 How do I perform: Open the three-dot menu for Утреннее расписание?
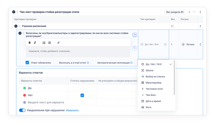tap(200, 26)
